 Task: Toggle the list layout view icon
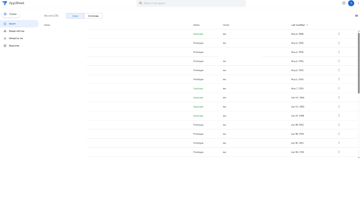[357, 16]
